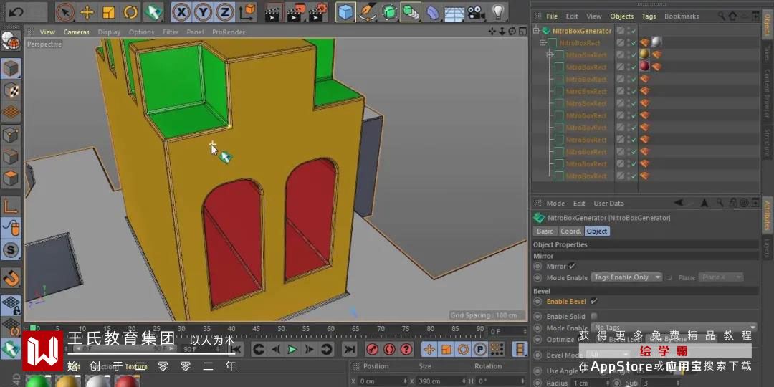The width and height of the screenshot is (774, 387).
Task: Select Edges mode in left palette
Action: click(x=10, y=156)
